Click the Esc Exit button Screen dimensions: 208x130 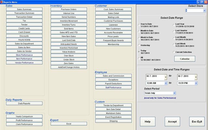tap(197, 121)
